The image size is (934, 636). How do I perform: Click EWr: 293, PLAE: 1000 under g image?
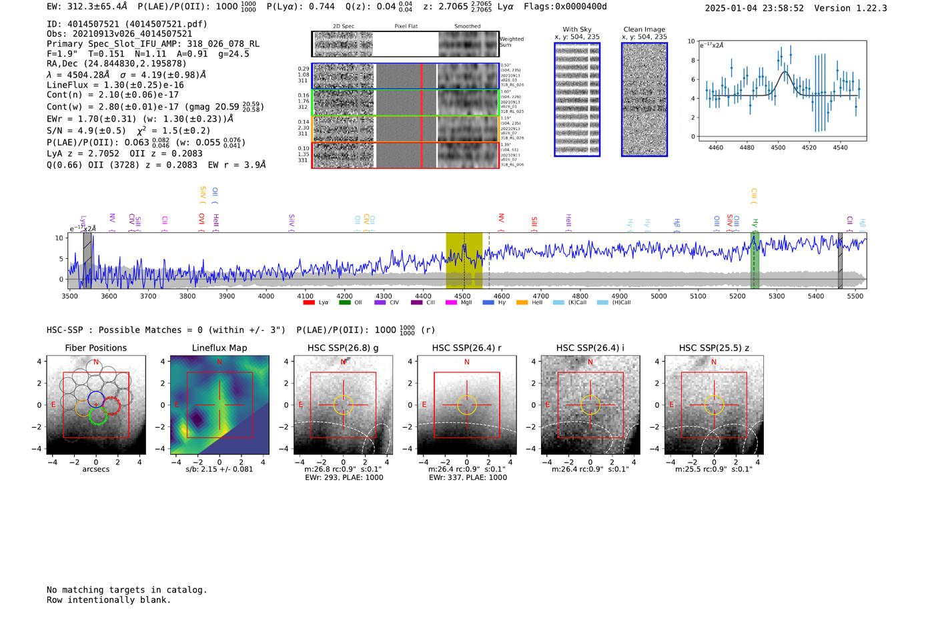point(344,478)
